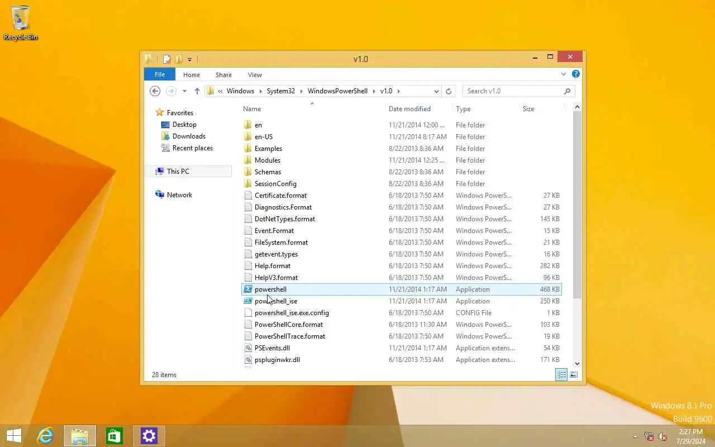This screenshot has height=447, width=715.
Task: Click the System32 breadcrumb in address bar
Action: click(x=280, y=91)
